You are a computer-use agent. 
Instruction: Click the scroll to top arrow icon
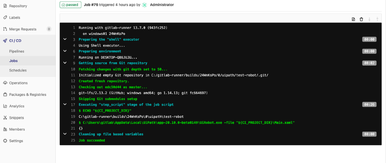(369, 19)
